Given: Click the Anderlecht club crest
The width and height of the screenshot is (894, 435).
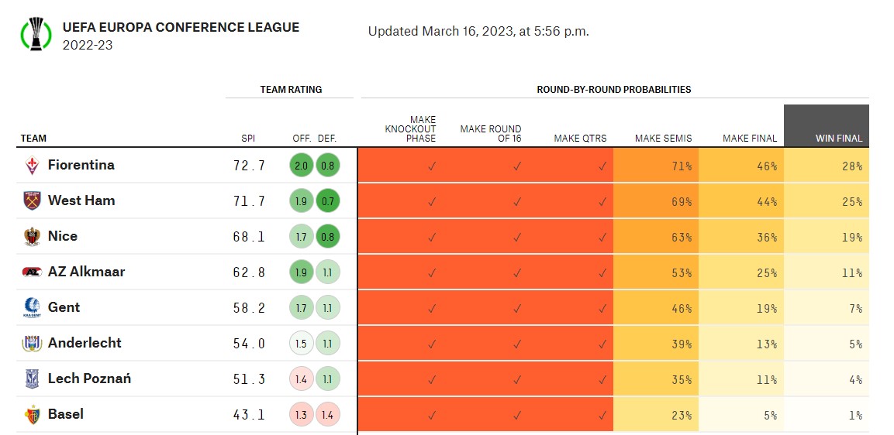Looking at the screenshot, I should [x=32, y=343].
